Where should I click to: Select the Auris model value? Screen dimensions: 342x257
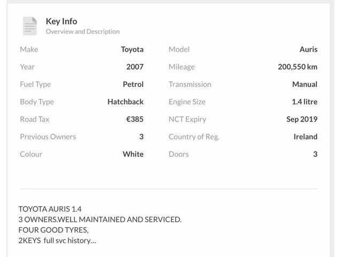coord(308,49)
